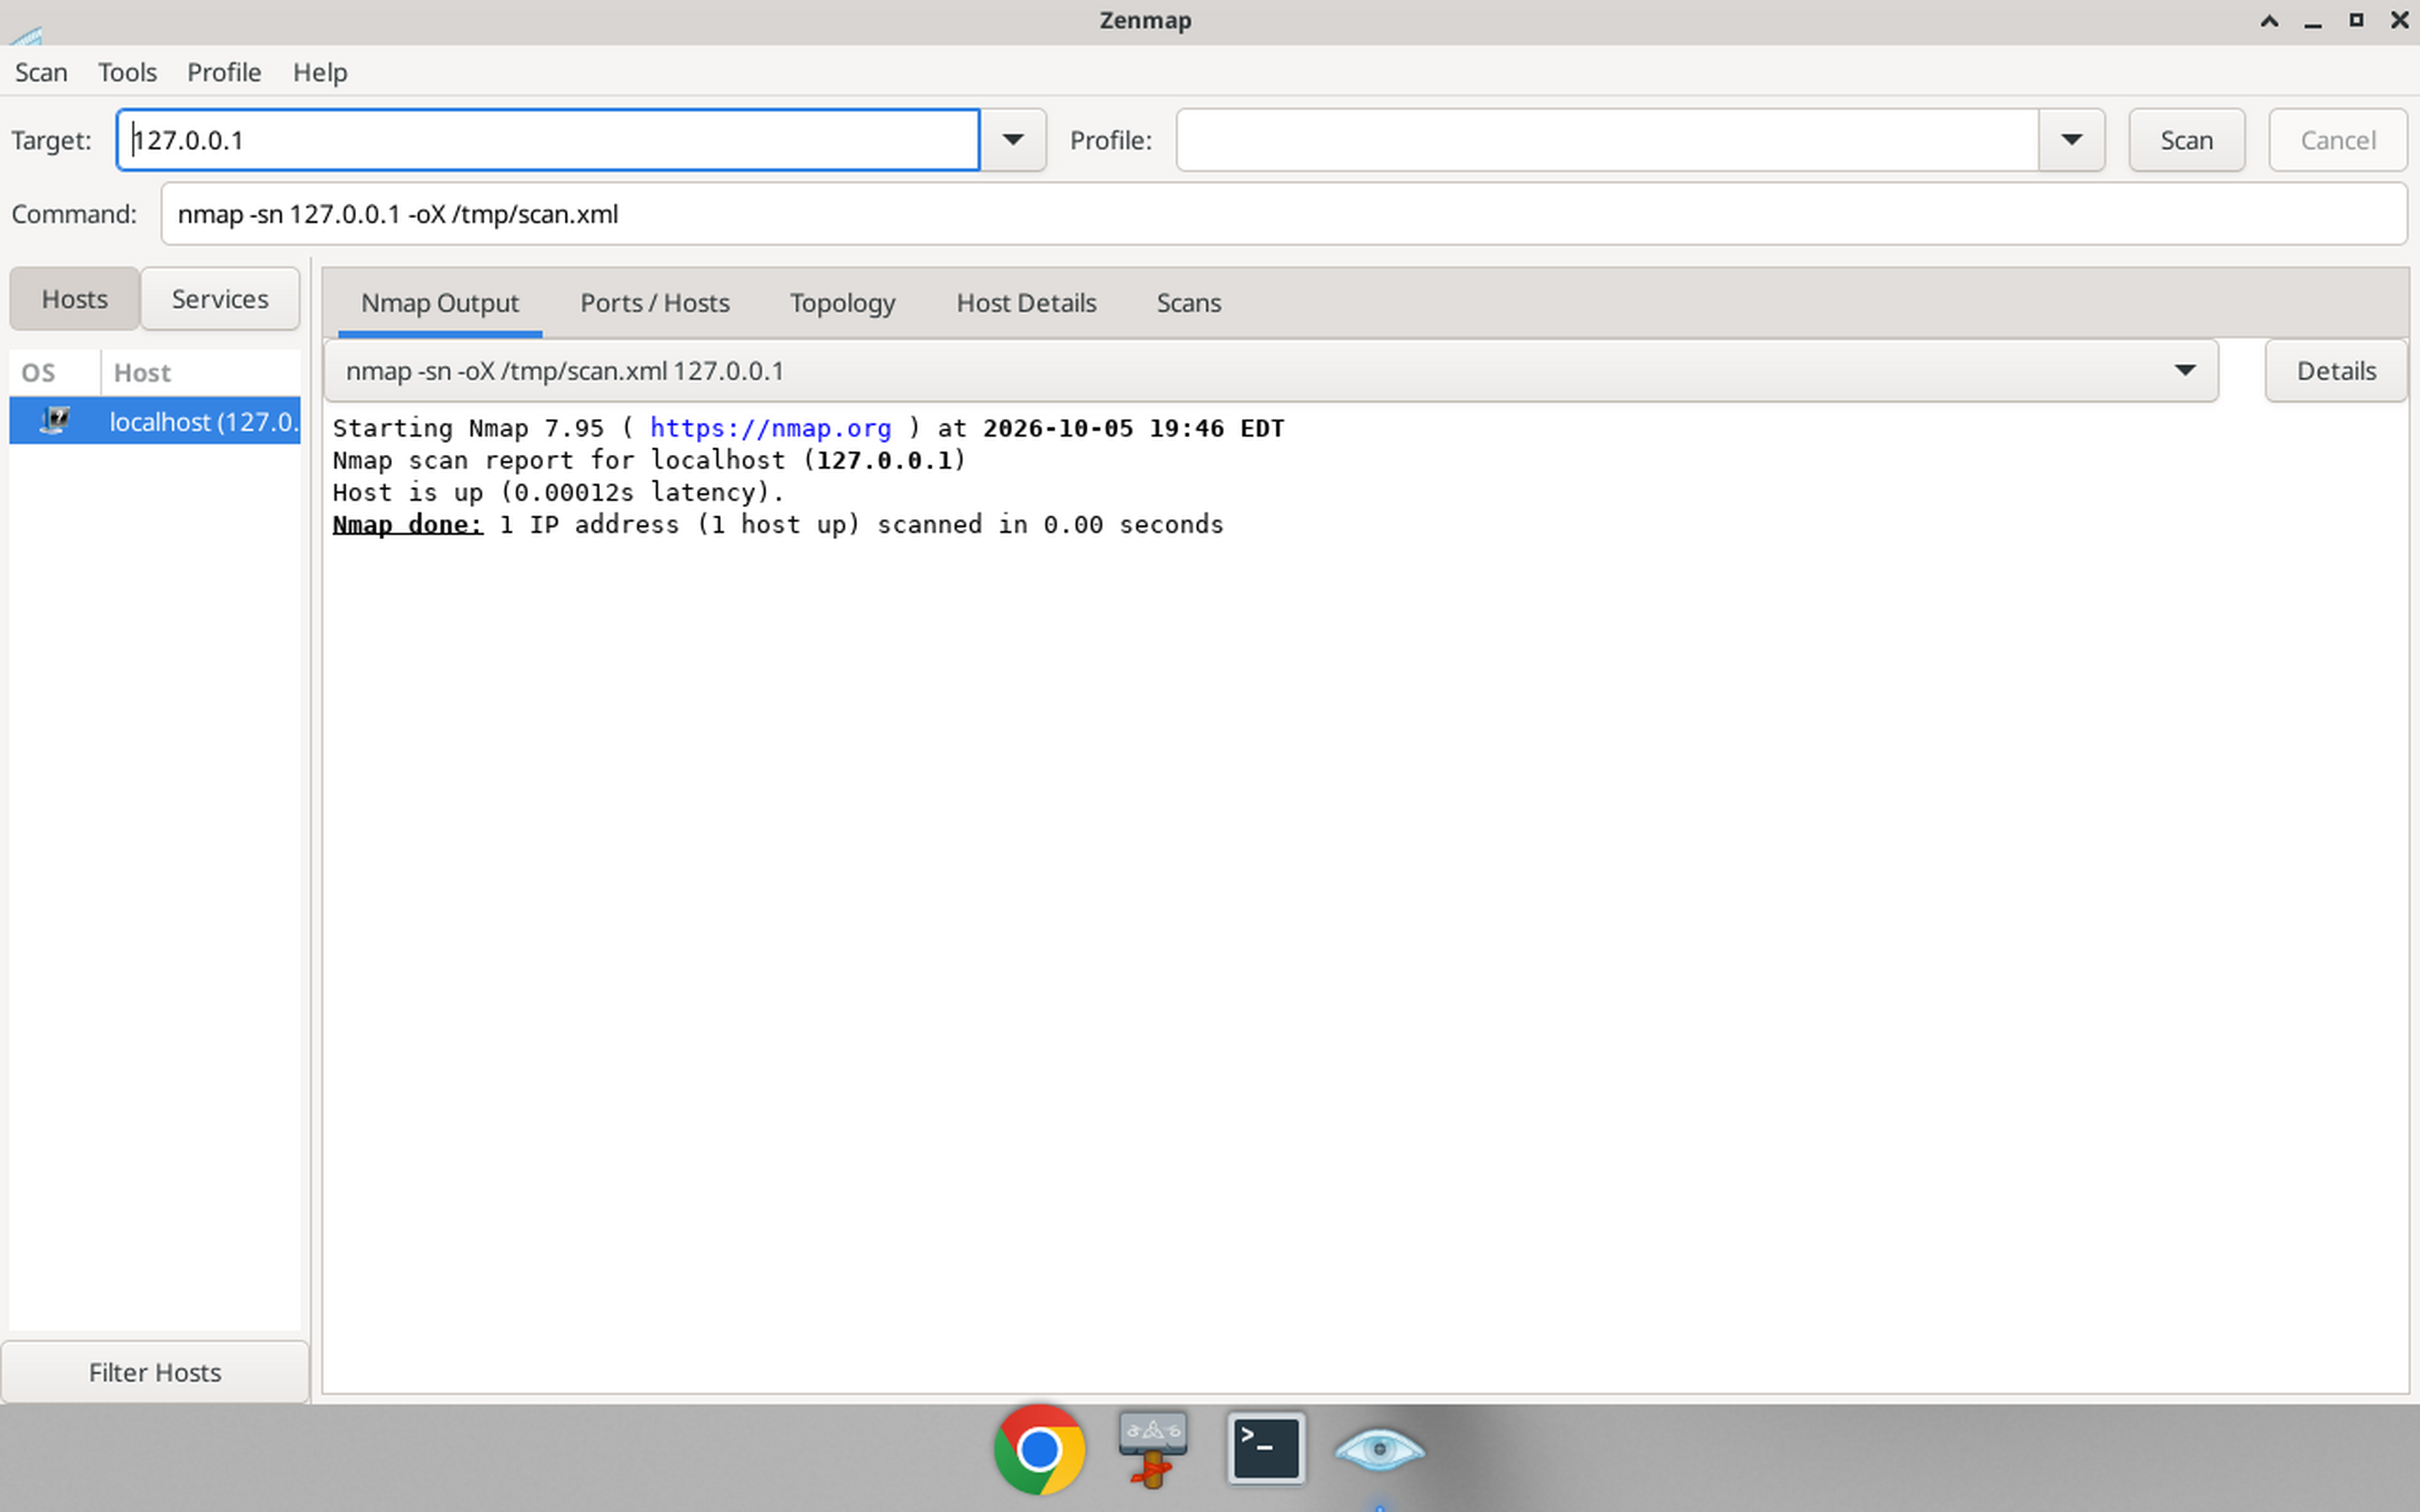Select the Nmap Output tab

coord(440,303)
